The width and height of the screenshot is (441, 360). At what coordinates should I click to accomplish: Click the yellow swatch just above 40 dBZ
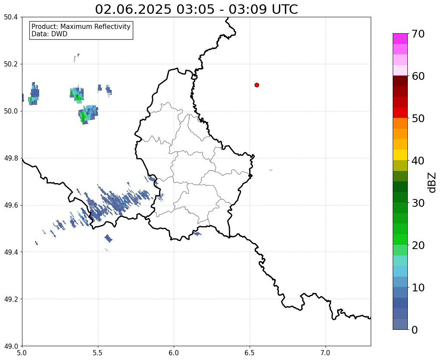[x=400, y=155]
